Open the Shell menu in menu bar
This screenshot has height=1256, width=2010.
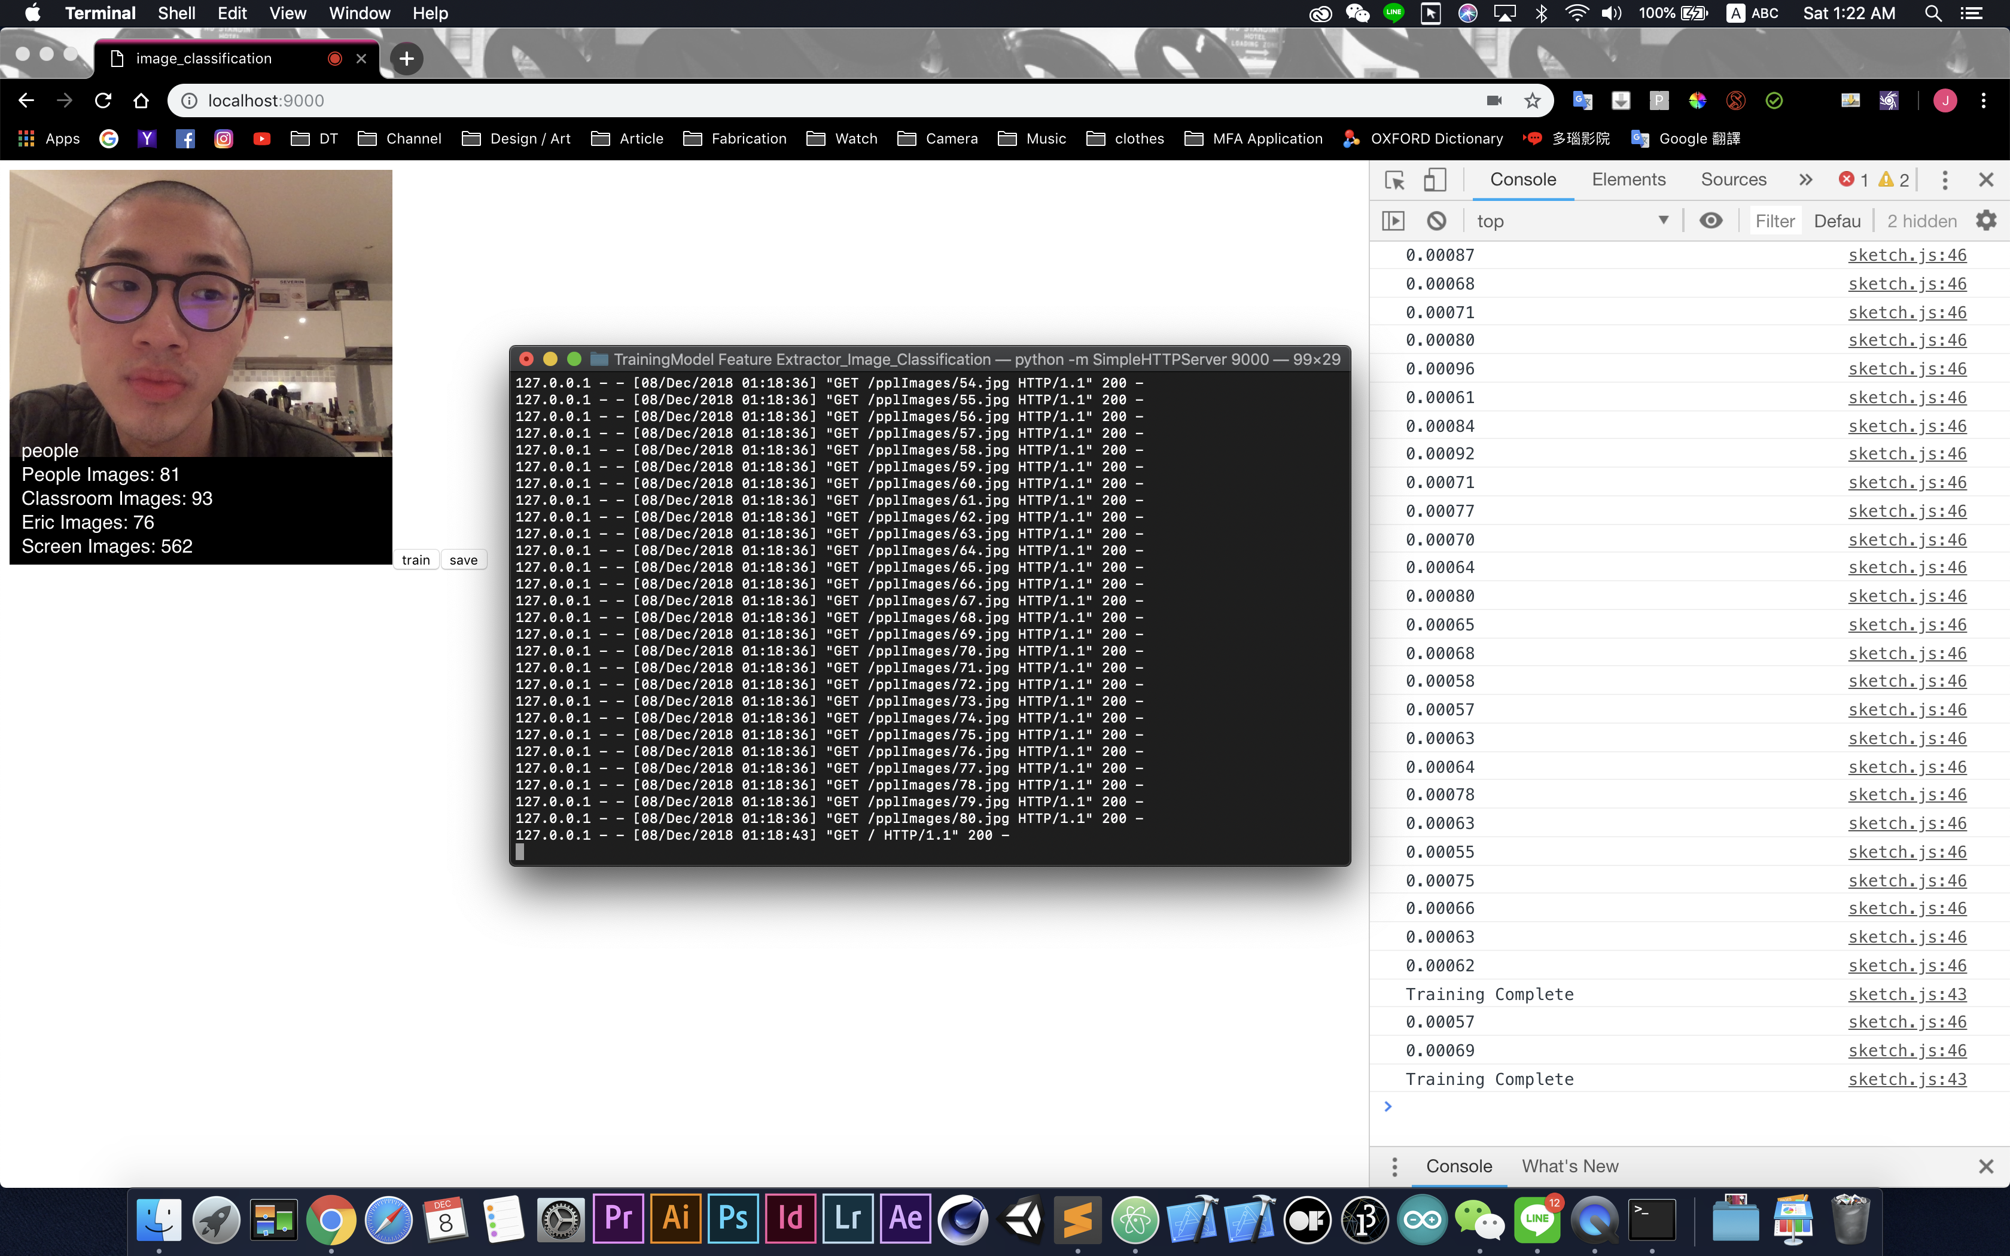[176, 13]
